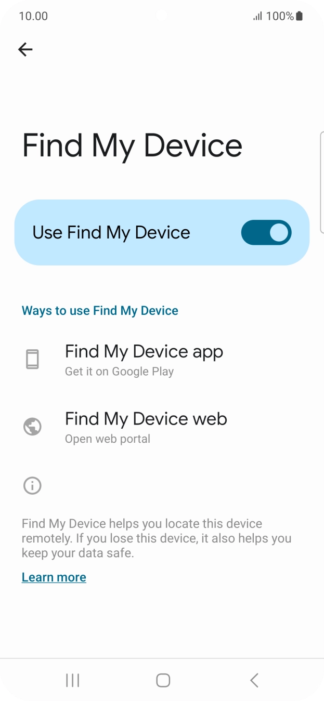
Task: Tap the Back button in navigation bar
Action: click(254, 679)
